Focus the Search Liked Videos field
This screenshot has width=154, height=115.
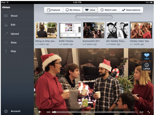click(94, 17)
